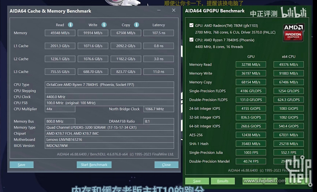The width and height of the screenshot is (317, 192).
Task: Select GPU Single-Precision FLOPS 4186 GFLOPS
Action: tap(251, 91)
